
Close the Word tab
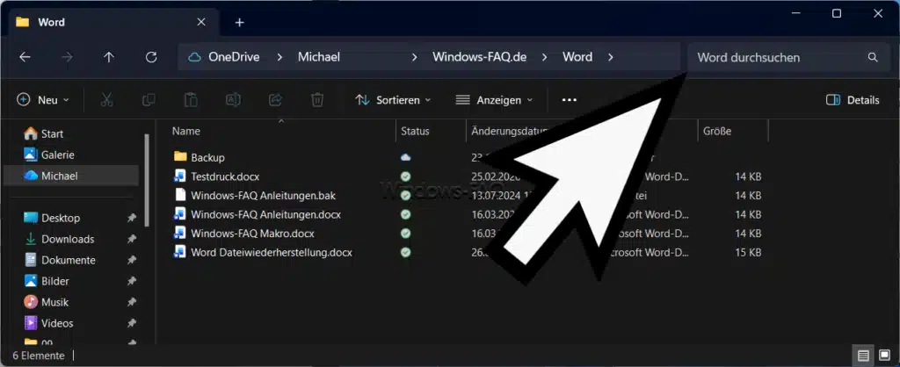click(x=201, y=22)
